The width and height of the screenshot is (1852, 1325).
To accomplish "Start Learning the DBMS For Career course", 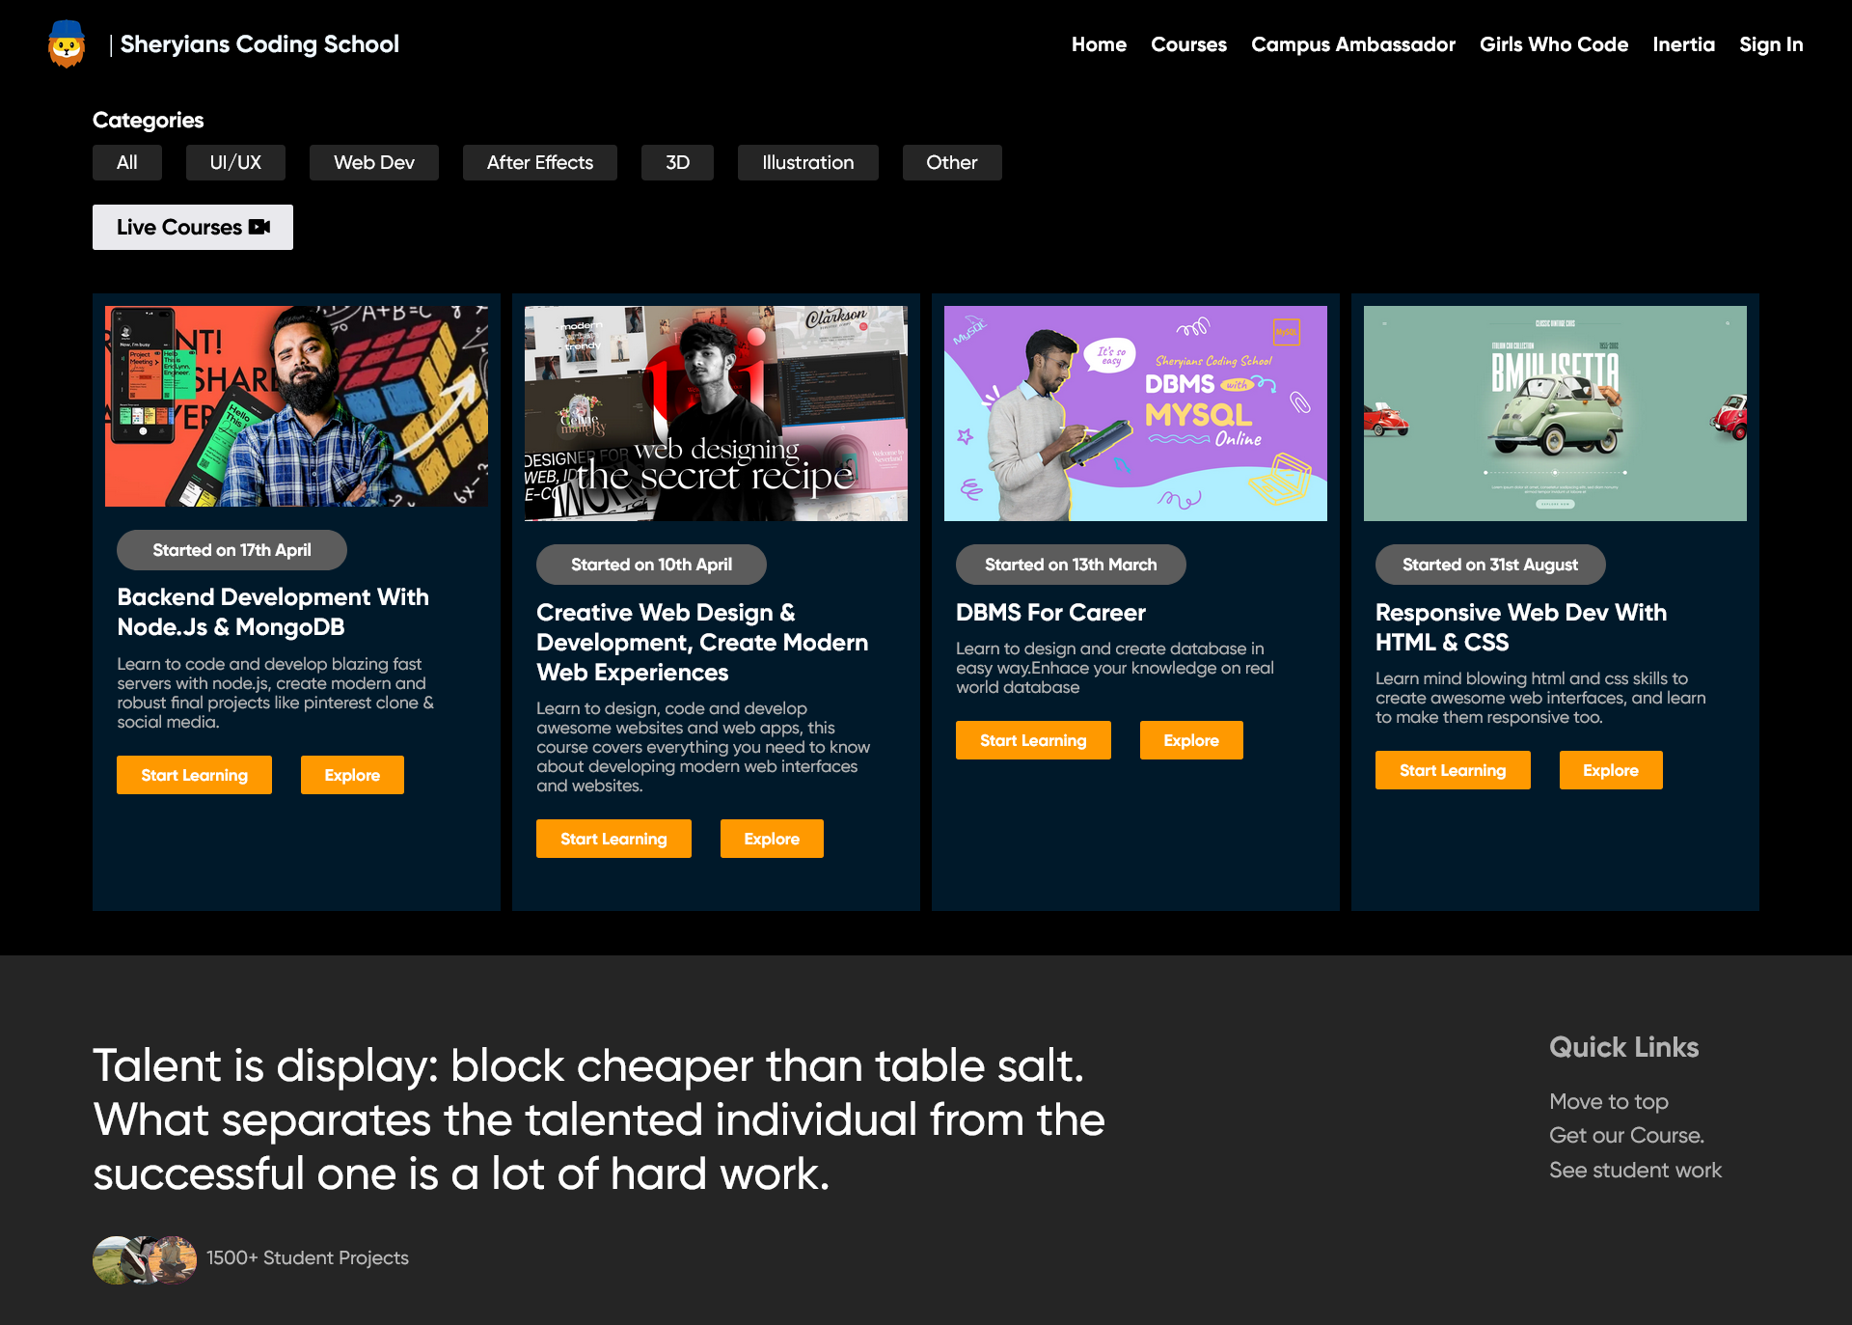I will point(1032,740).
